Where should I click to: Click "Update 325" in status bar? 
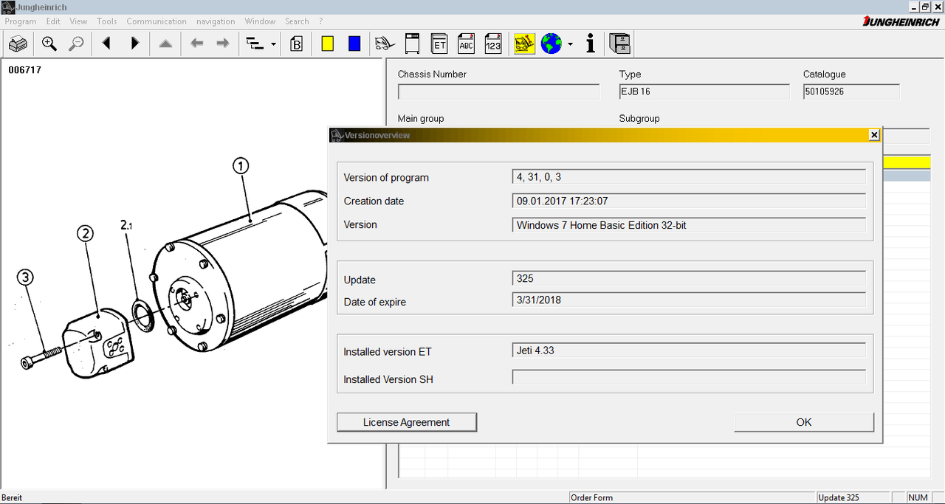pos(839,497)
